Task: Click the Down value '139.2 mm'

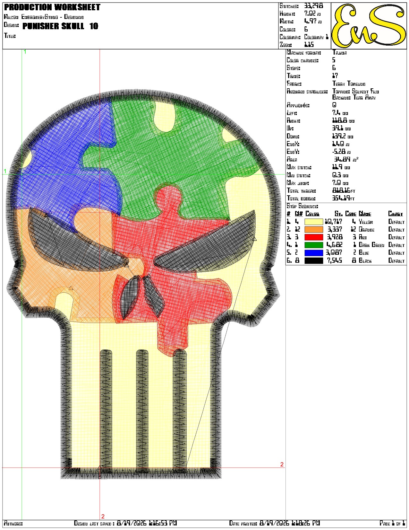Action: coord(343,137)
